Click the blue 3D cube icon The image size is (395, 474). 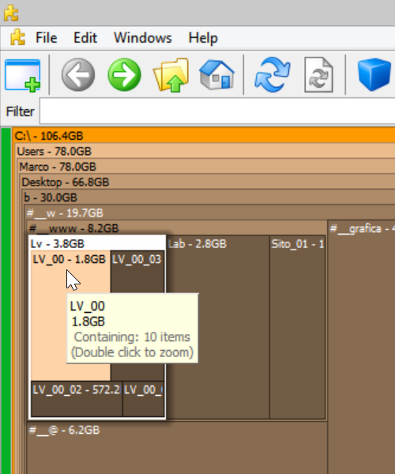374,75
